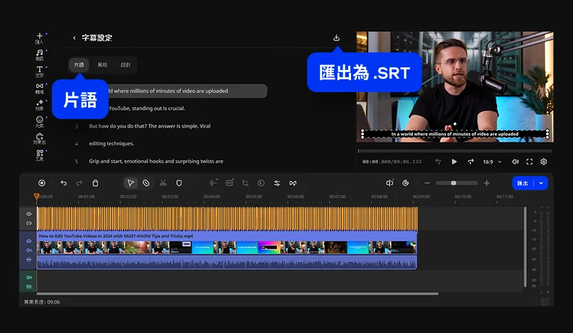Screen dimensions: 573x333
Task: Click the undo arrow in timeline toolbar
Action: click(64, 183)
